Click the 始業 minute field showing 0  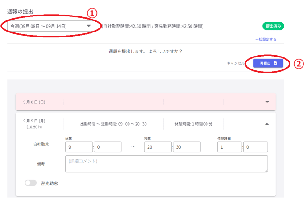point(108,147)
